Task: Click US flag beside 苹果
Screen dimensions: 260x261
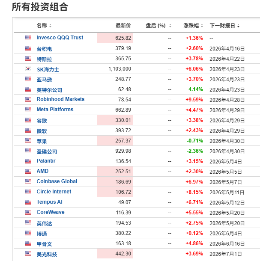Action: (x=28, y=140)
